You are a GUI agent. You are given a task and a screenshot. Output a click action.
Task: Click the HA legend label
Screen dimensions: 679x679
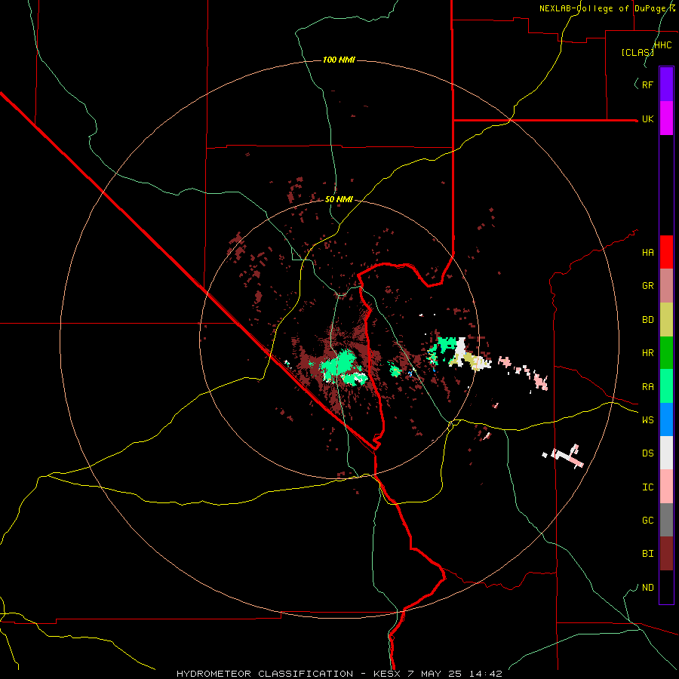point(648,253)
